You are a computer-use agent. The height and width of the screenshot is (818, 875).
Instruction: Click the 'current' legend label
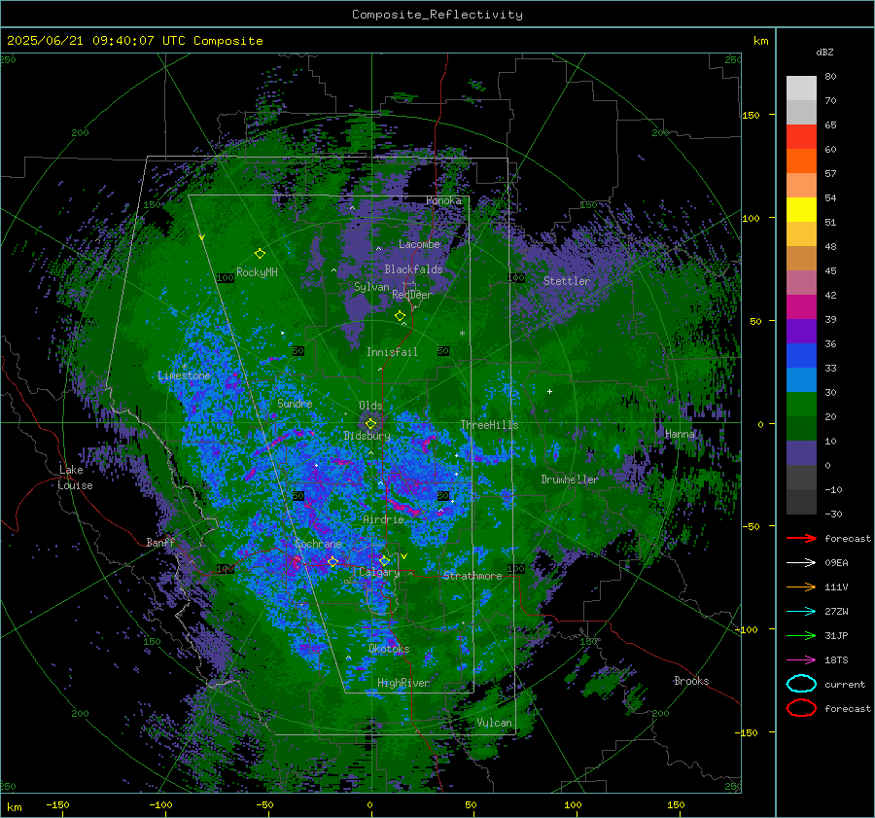845,684
